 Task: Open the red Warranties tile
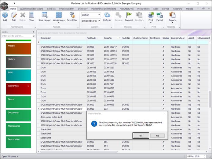click(x=18, y=89)
